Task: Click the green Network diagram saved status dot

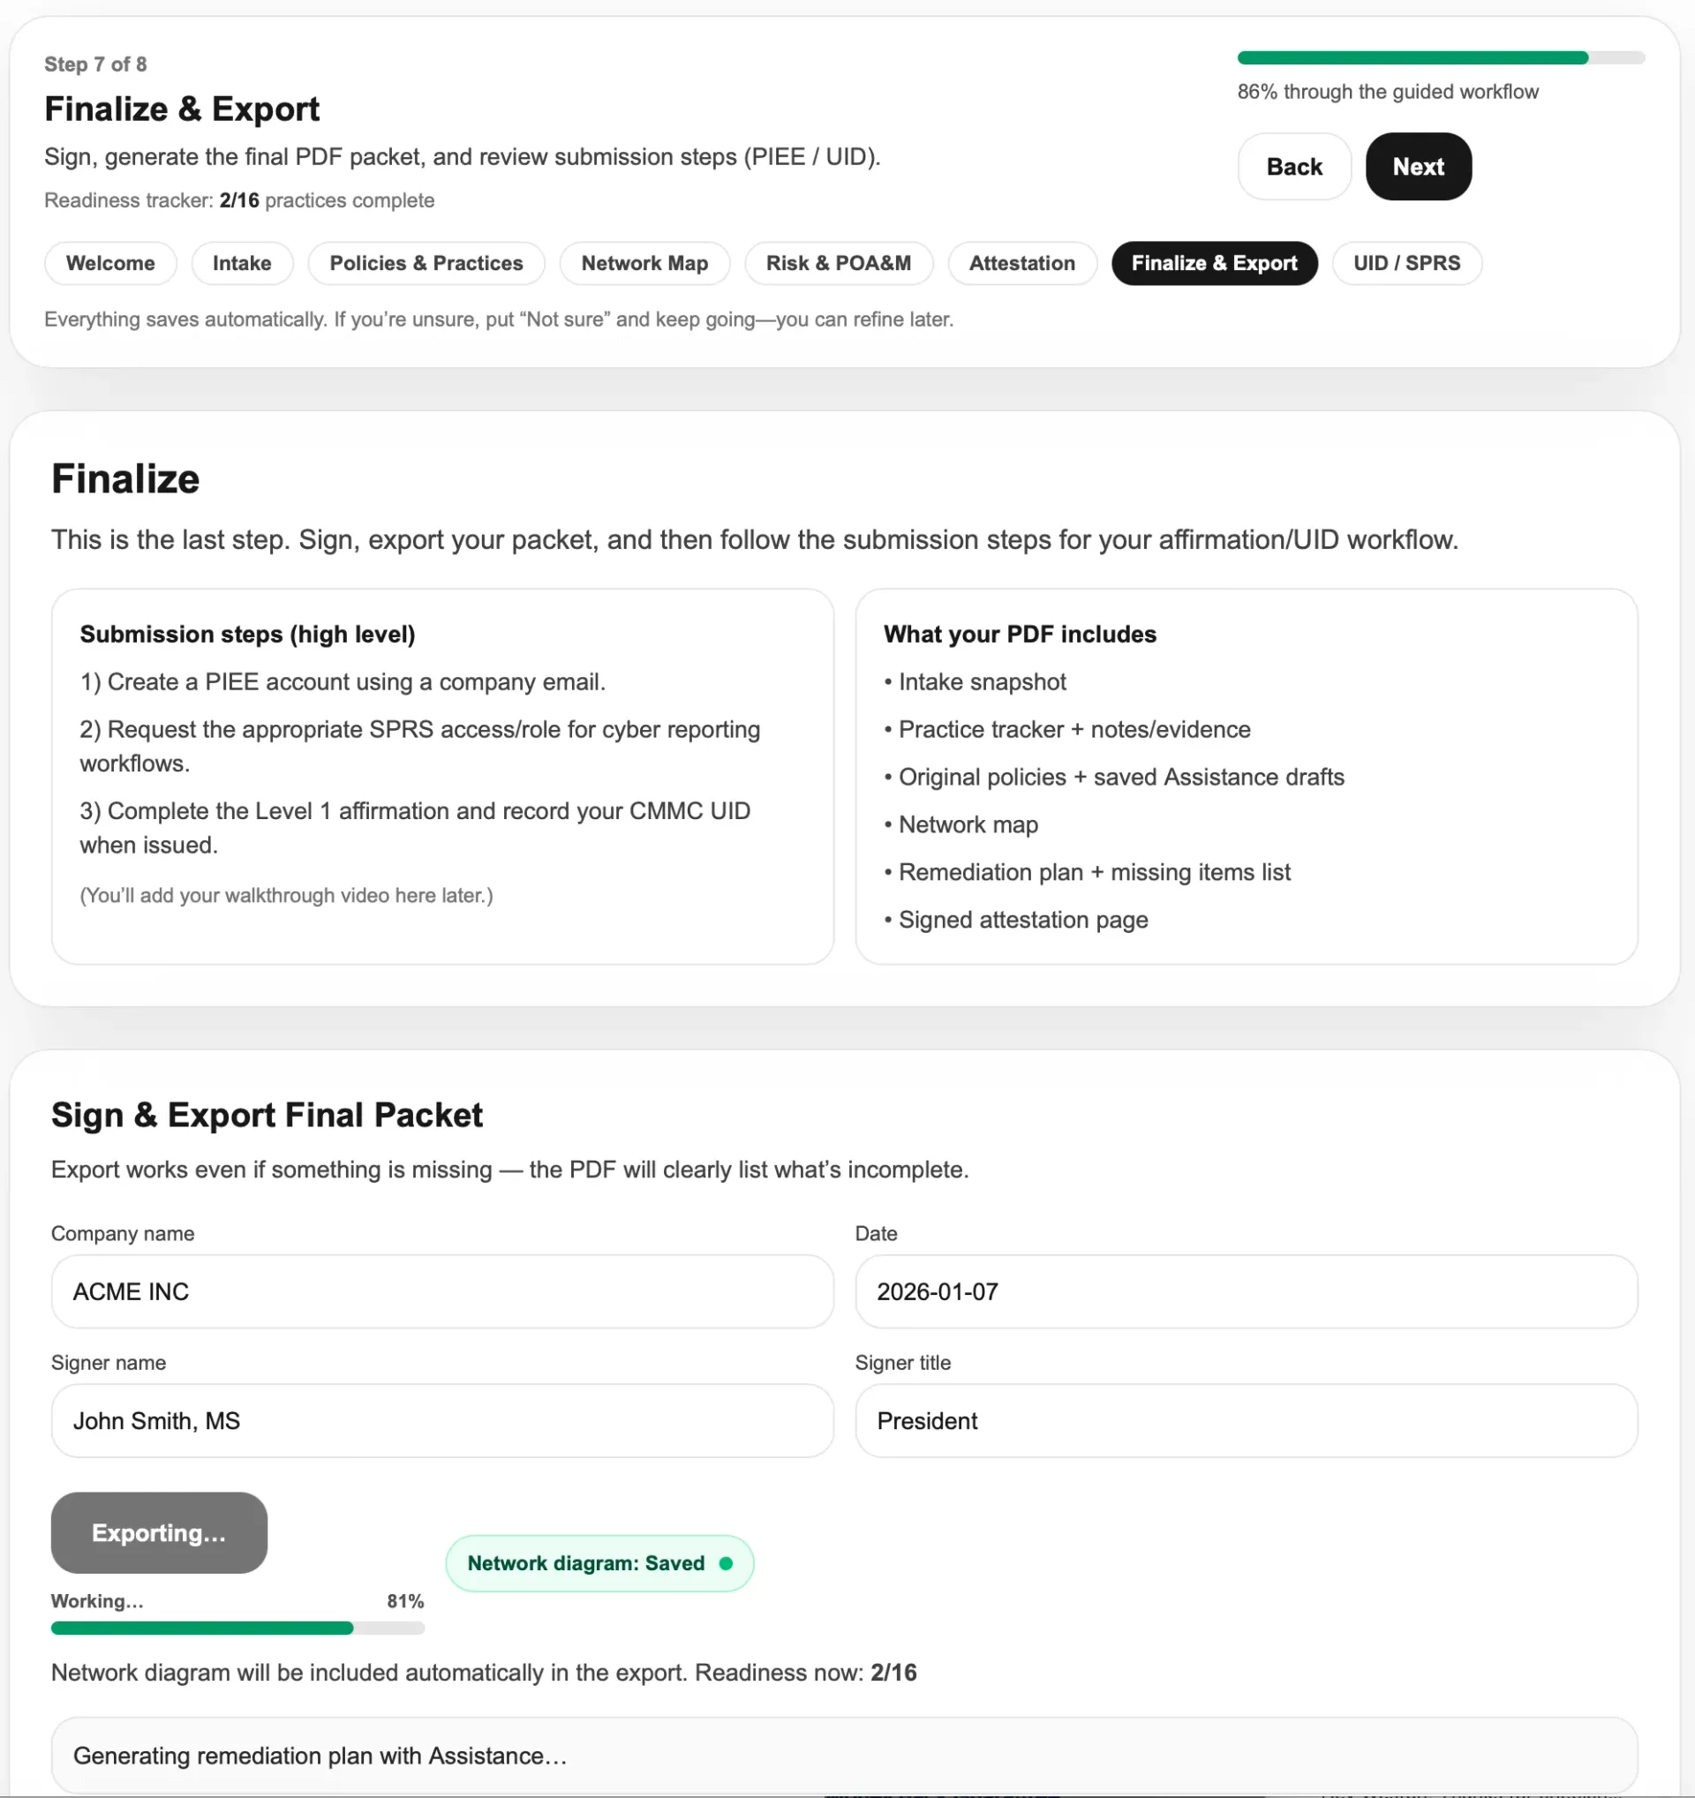Action: point(726,1564)
